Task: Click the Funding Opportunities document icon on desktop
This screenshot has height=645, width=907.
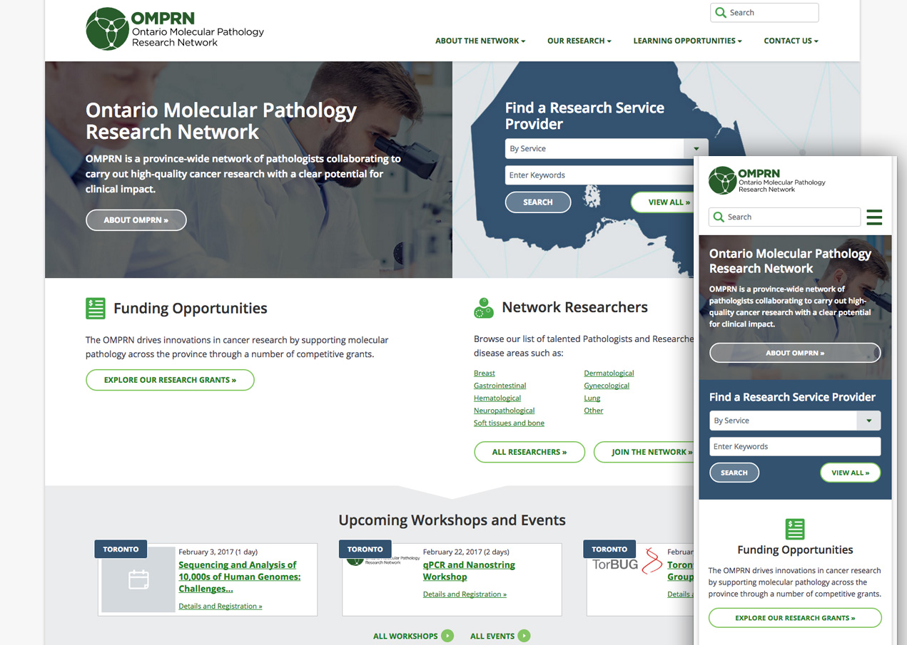Action: coord(95,309)
